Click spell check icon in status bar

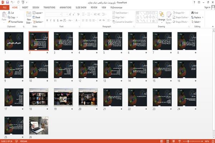click(x=16, y=141)
